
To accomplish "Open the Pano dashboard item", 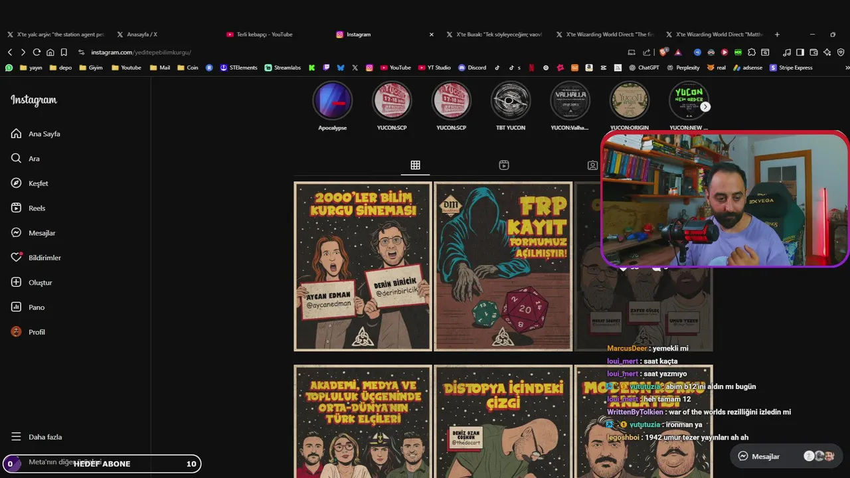I will [x=28, y=307].
